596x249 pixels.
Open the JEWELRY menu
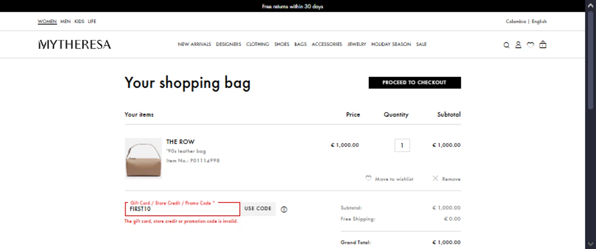click(357, 44)
